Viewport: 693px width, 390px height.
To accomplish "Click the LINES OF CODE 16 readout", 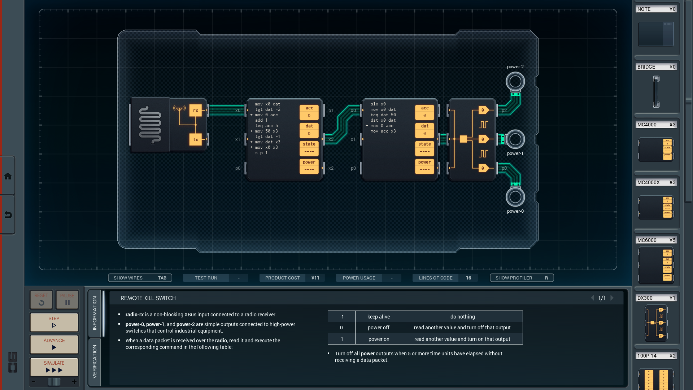I will (445, 278).
